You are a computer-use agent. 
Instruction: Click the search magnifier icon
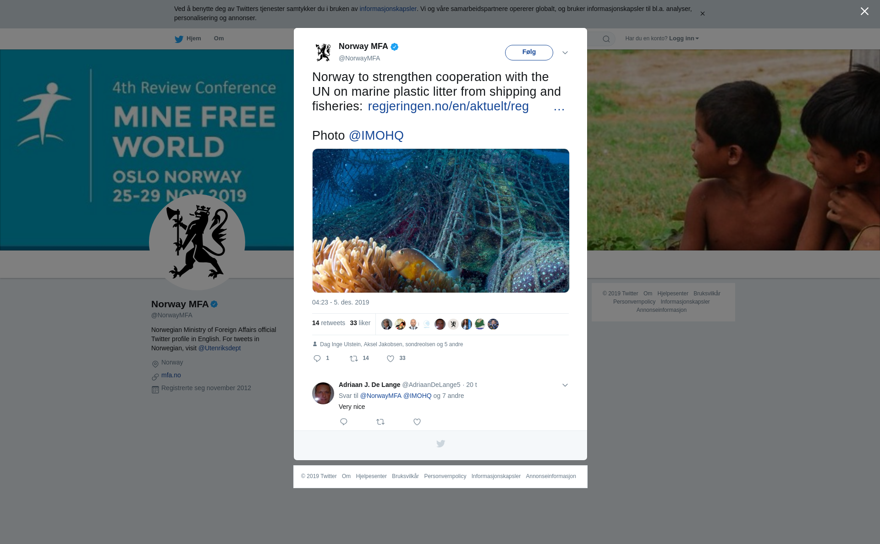tap(606, 39)
